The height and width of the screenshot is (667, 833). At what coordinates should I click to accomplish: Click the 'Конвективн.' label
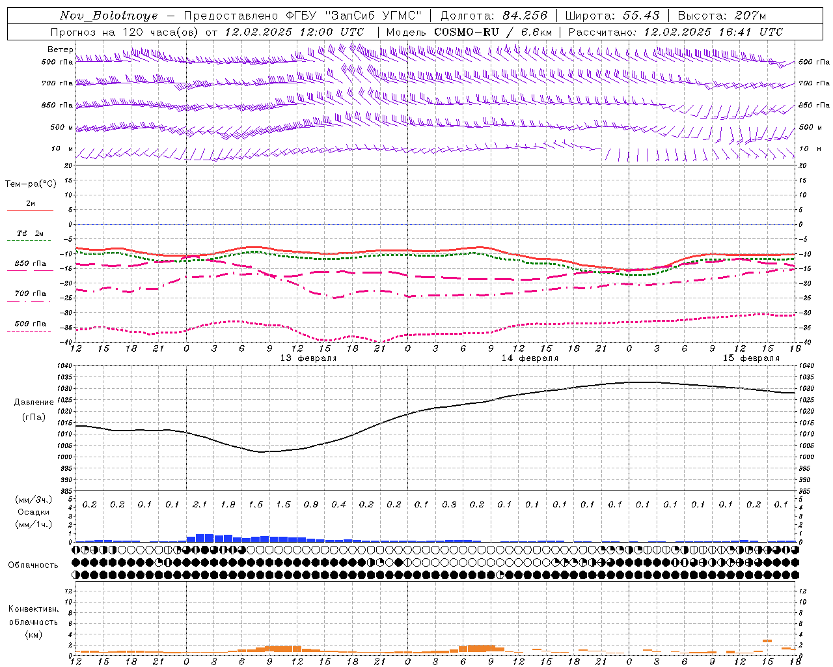(x=33, y=609)
